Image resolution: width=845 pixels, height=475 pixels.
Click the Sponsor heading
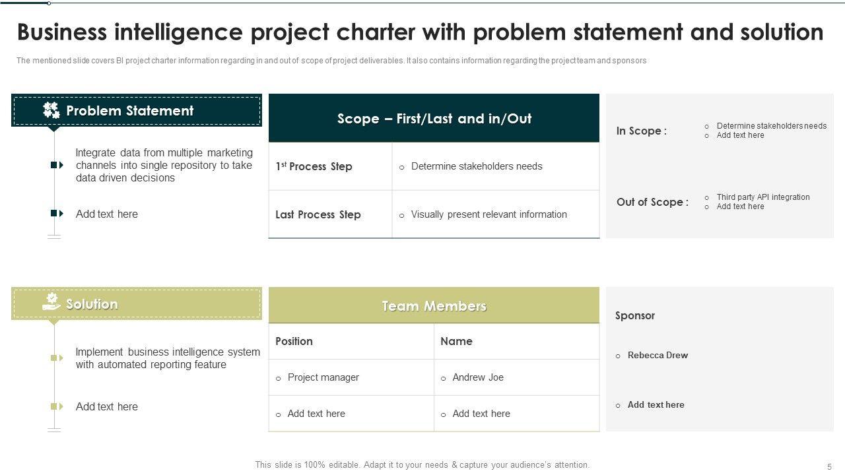[635, 315]
